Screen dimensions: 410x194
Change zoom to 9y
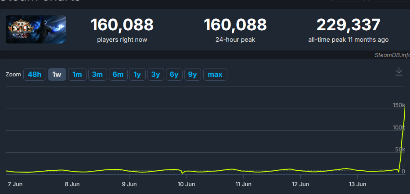(x=192, y=75)
